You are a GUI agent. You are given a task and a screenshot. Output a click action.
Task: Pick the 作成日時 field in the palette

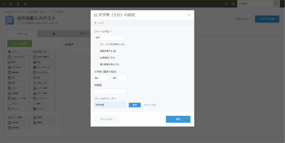tap(19, 123)
